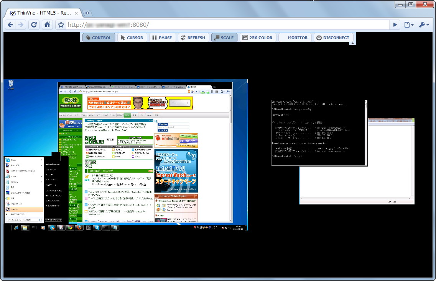The width and height of the screenshot is (436, 281).
Task: Refresh the remote screen
Action: (x=193, y=38)
